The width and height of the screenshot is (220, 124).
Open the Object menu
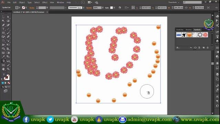coord(22,2)
